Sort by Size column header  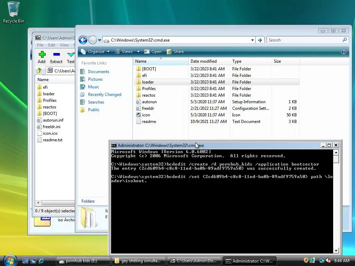pyautogui.click(x=286, y=61)
